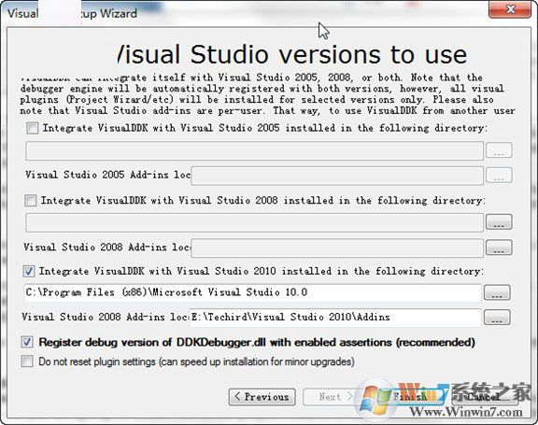Browse for Visual Studio 2008 install directory

(499, 222)
